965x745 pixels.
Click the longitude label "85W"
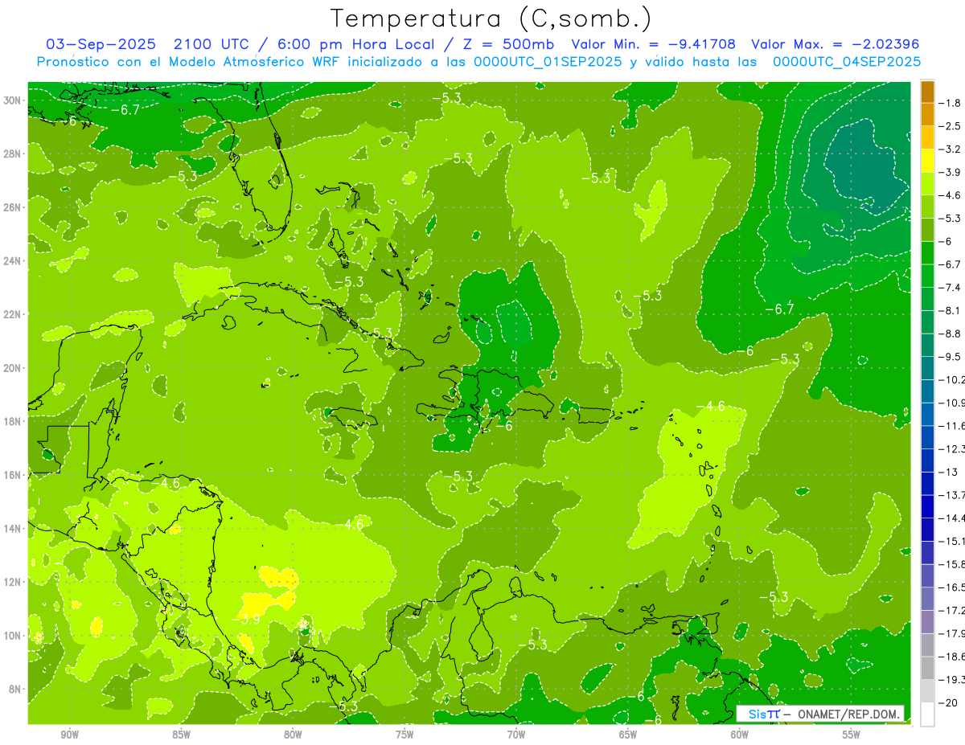click(181, 735)
